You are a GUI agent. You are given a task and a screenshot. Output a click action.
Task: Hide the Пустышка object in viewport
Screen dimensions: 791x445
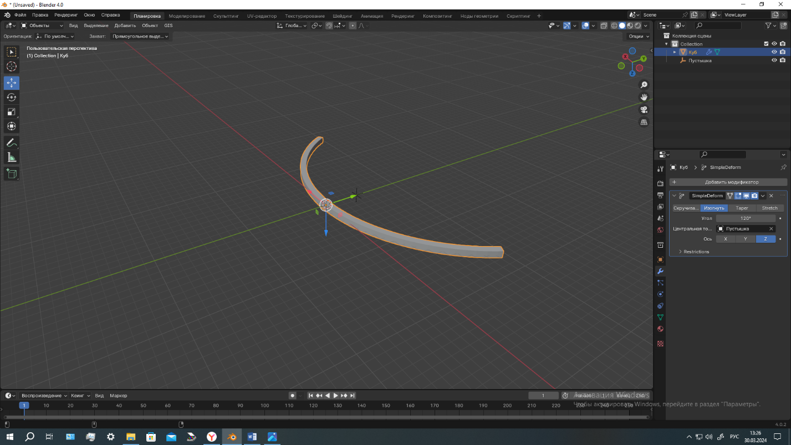point(774,60)
